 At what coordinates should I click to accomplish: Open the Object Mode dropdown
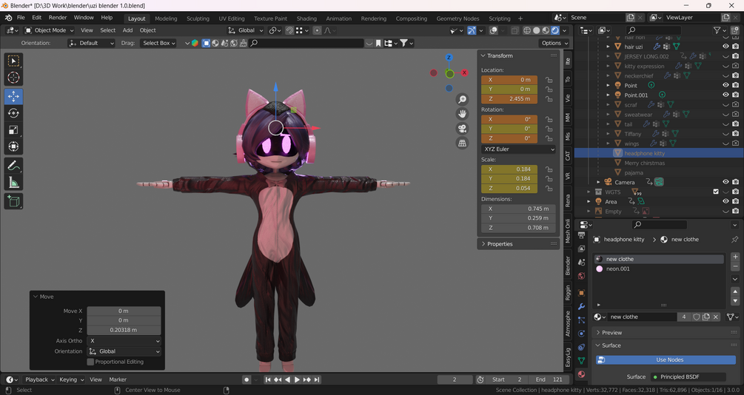50,30
